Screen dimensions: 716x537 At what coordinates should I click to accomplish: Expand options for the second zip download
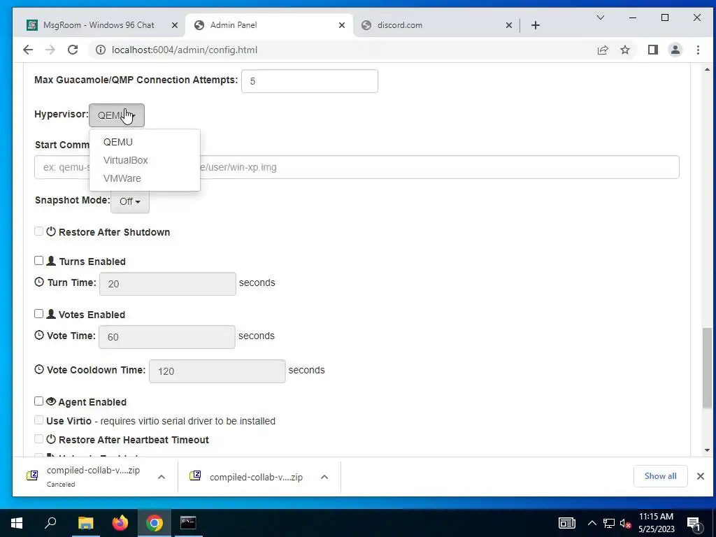(324, 477)
